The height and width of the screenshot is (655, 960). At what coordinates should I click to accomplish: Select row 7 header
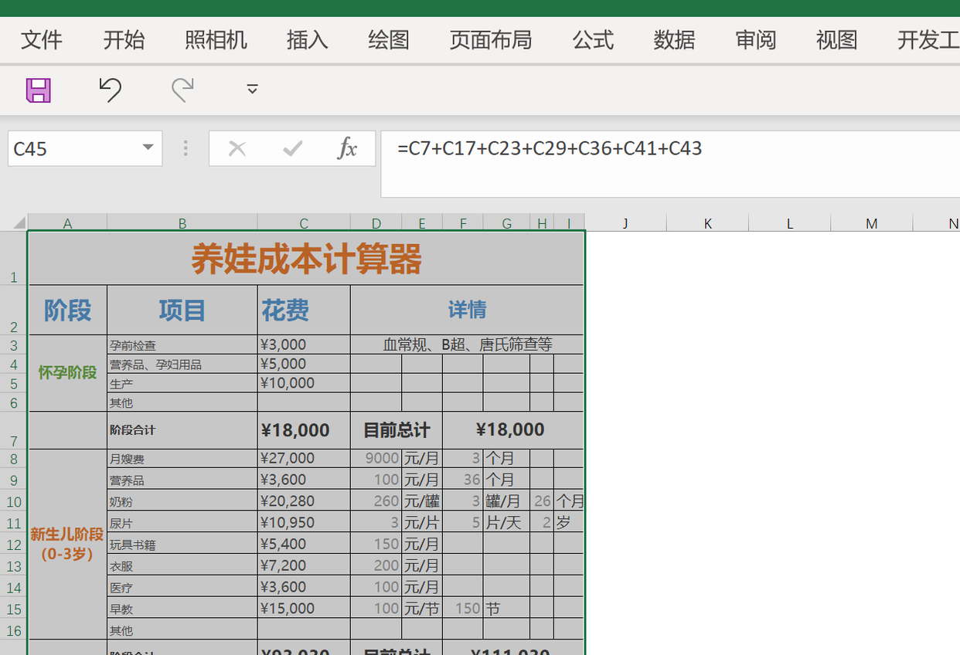[14, 430]
